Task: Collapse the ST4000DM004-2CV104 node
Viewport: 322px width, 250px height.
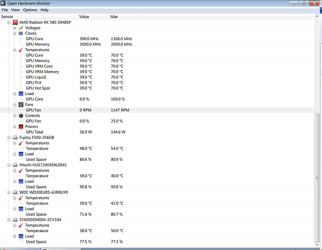Action: [9, 220]
